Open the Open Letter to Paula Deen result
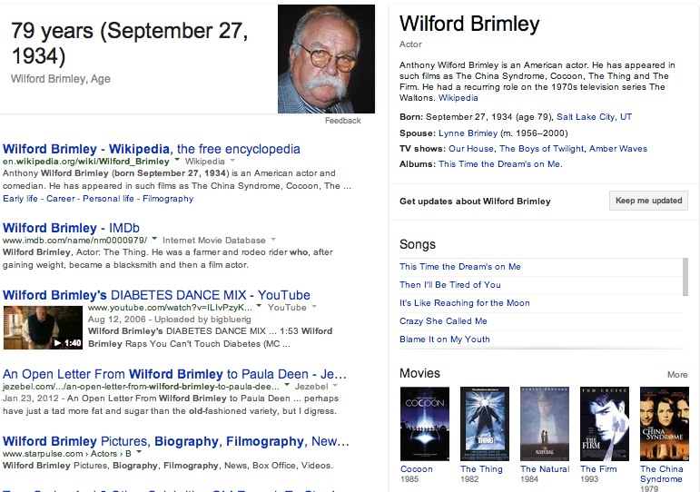 tap(174, 374)
